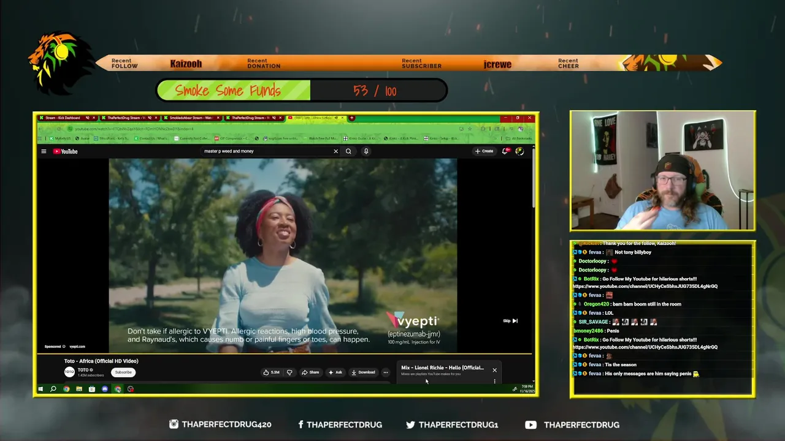Skip the VYEPTI advertisement

pos(510,321)
